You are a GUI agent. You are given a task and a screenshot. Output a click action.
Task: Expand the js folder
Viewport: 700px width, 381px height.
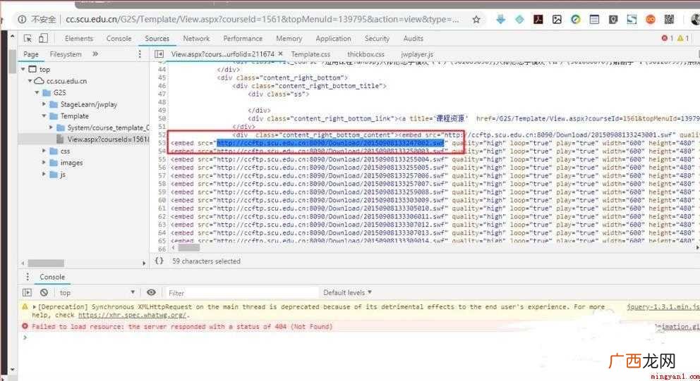[44, 174]
